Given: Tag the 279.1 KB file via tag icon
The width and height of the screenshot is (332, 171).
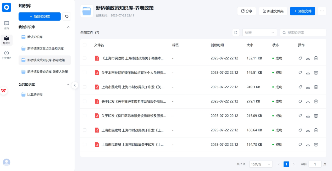Looking at the screenshot, I should [300, 101].
